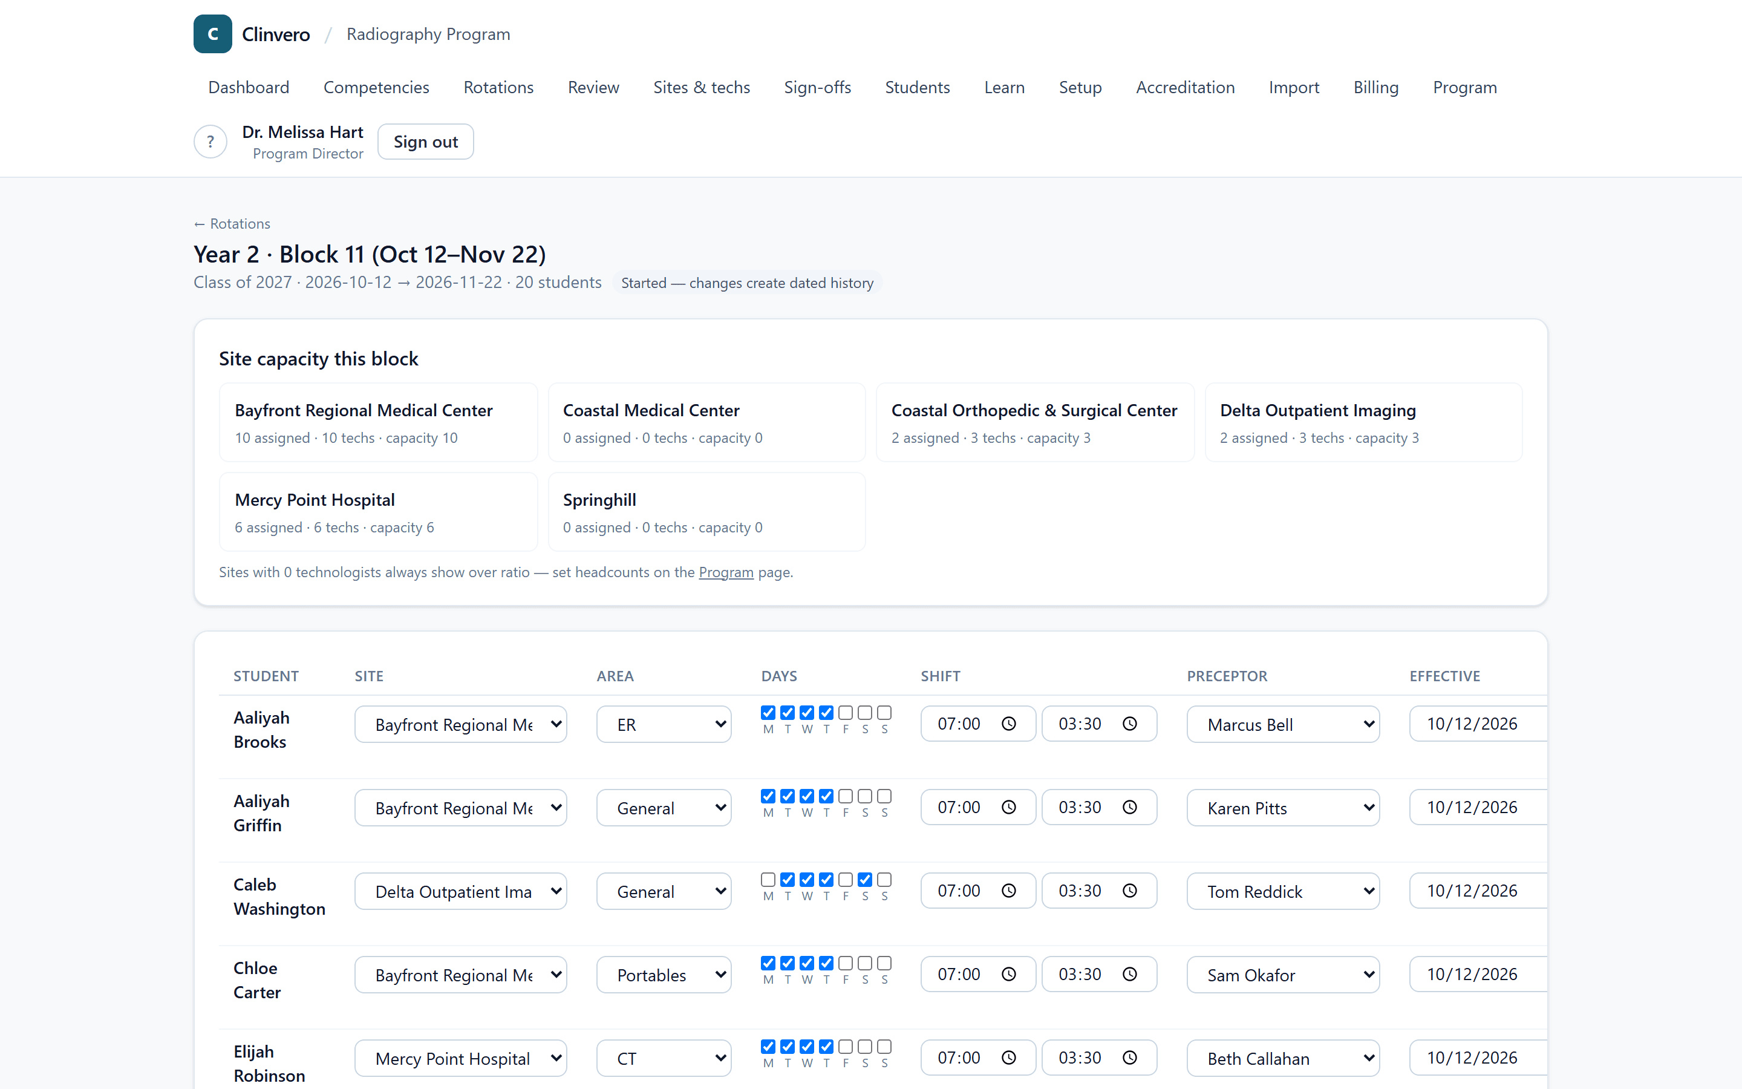
Task: Open the Import nav tab
Action: [1294, 87]
